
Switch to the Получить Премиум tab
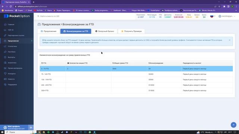pos(131,31)
